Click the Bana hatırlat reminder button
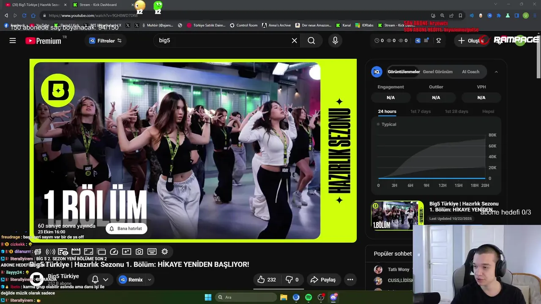This screenshot has height=304, width=541. point(126,228)
